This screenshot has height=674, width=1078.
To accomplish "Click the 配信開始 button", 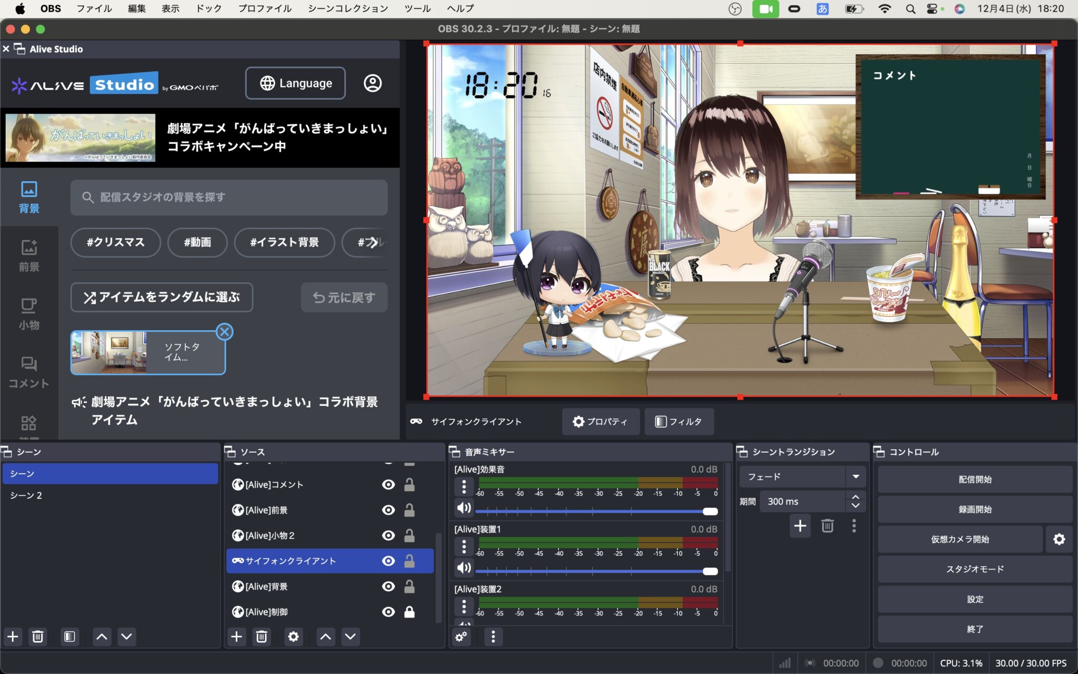I will pos(974,479).
